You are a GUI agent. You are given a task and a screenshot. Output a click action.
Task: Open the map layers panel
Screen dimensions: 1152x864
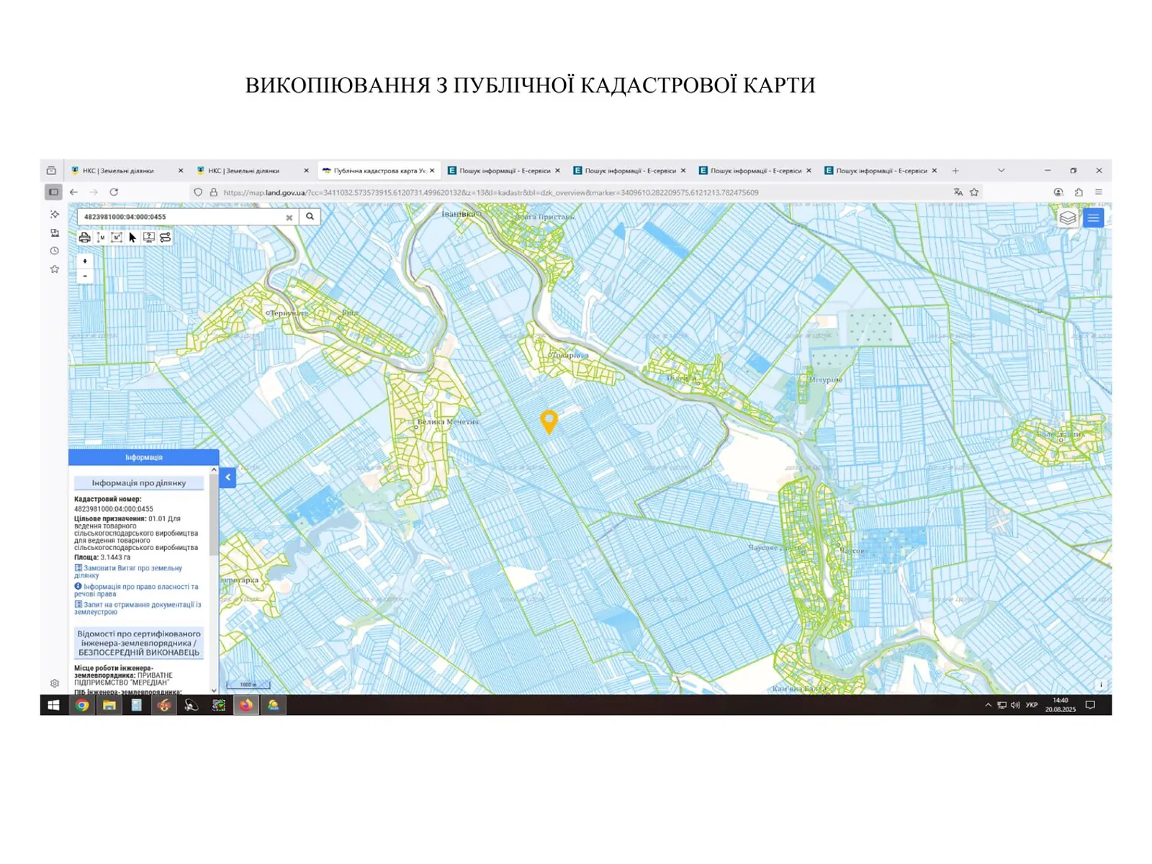(x=1067, y=218)
